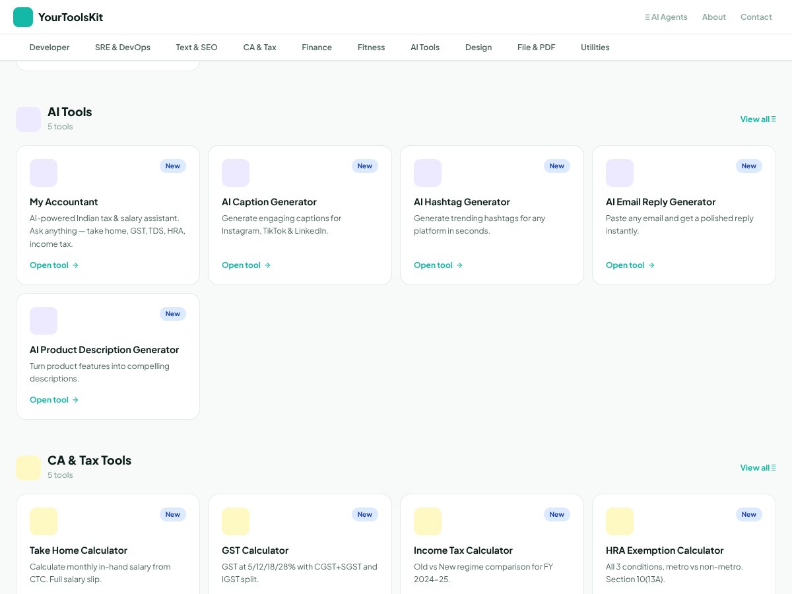Image resolution: width=792 pixels, height=594 pixels.
Task: Open the Finance category tab
Action: tap(317, 48)
